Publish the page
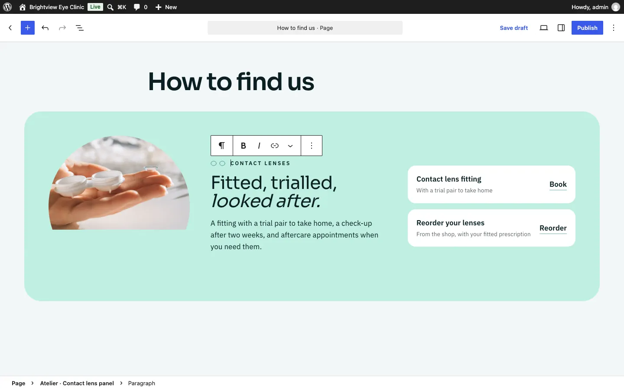624x390 pixels. 587,28
